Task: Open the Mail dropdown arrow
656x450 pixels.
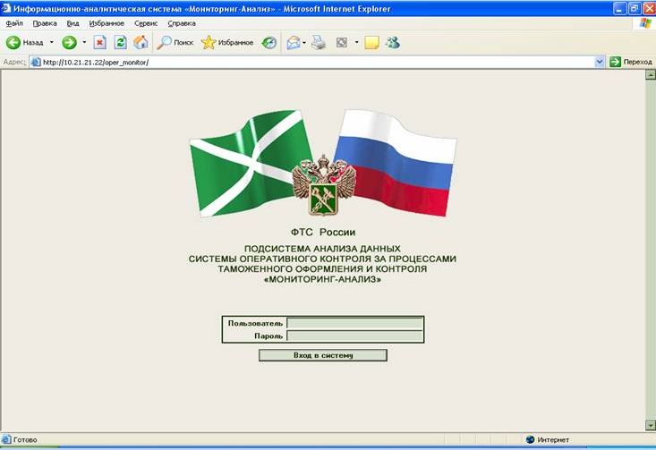Action: (x=304, y=42)
